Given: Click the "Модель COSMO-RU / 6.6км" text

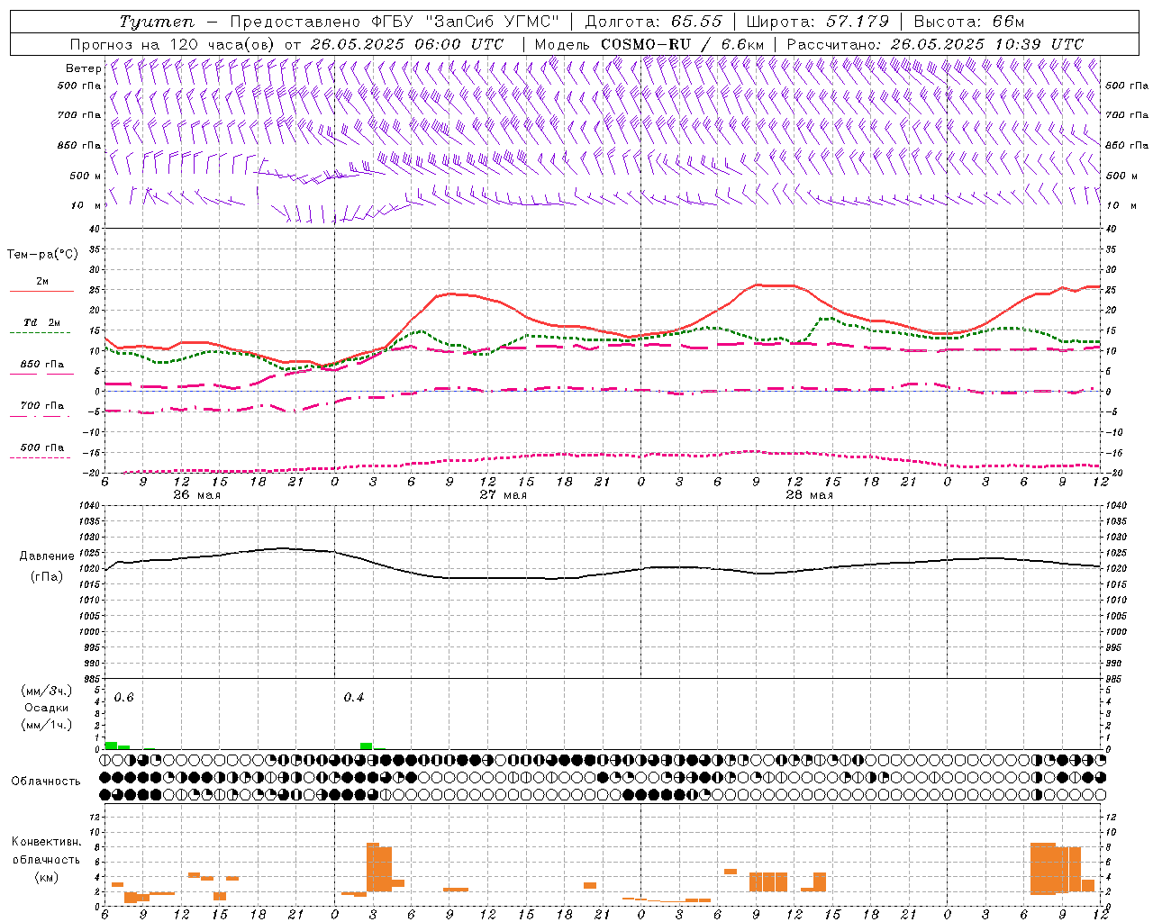Looking at the screenshot, I should [x=649, y=44].
